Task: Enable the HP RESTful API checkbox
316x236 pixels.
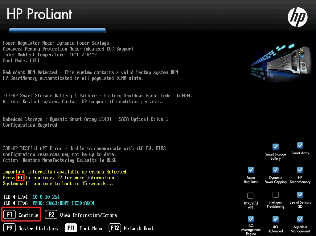Action: coord(251,196)
